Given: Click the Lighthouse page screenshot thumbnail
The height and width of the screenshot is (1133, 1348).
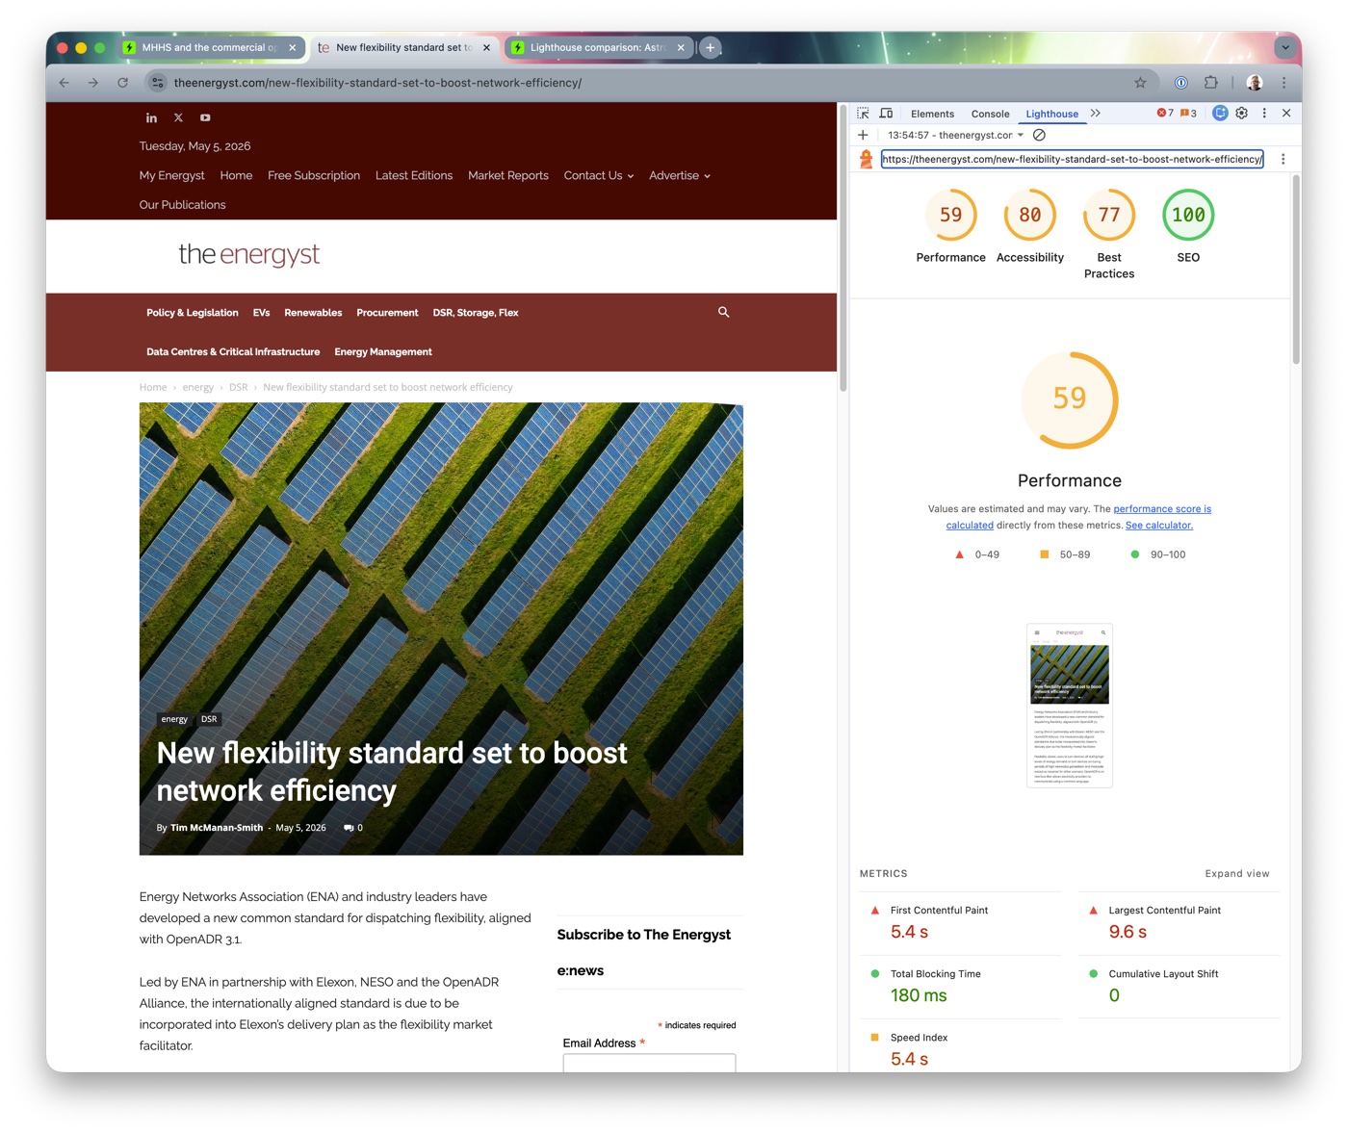Looking at the screenshot, I should click(x=1070, y=706).
